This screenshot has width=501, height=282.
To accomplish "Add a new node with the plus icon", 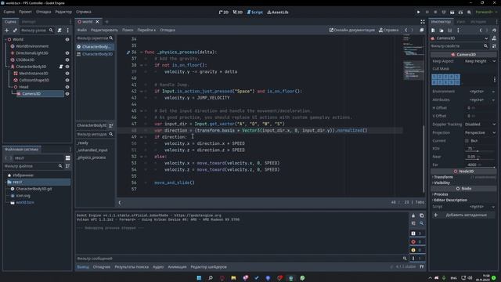I will 7,31.
